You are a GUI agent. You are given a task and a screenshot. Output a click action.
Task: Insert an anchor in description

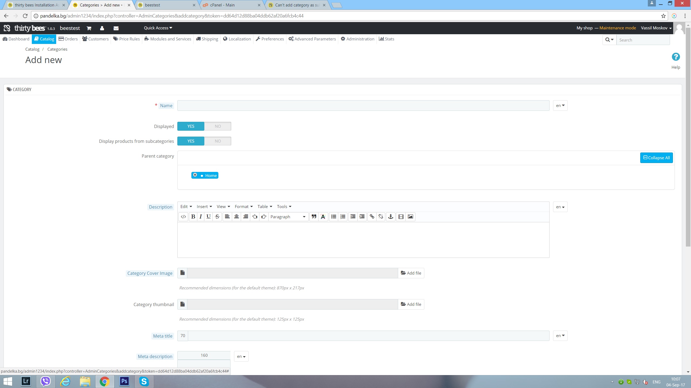[x=391, y=217]
